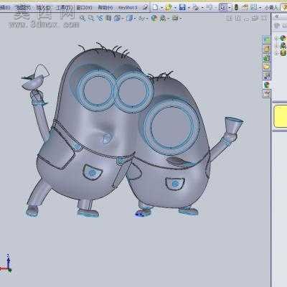Click the Print icon
The image size is (287, 287).
point(196,7)
